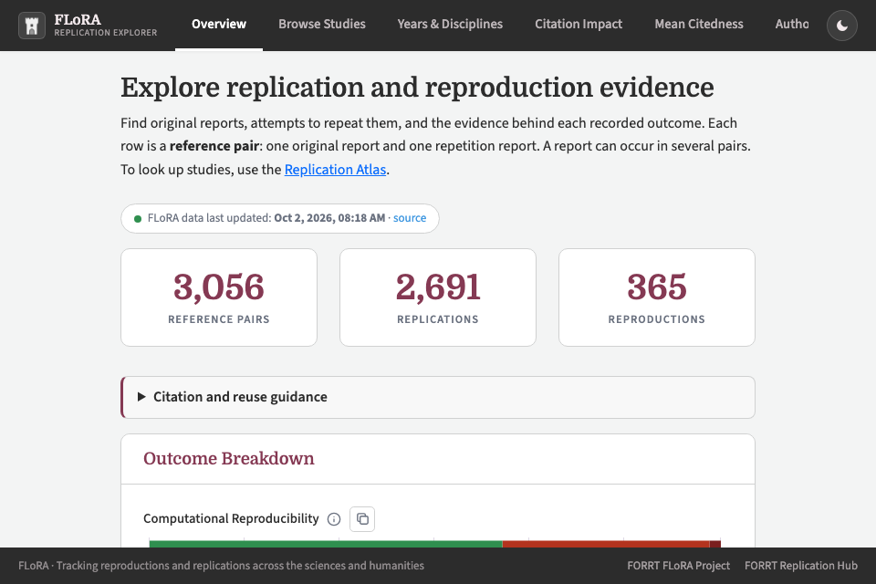Visit the FORRT Replication Hub footer link

point(800,566)
